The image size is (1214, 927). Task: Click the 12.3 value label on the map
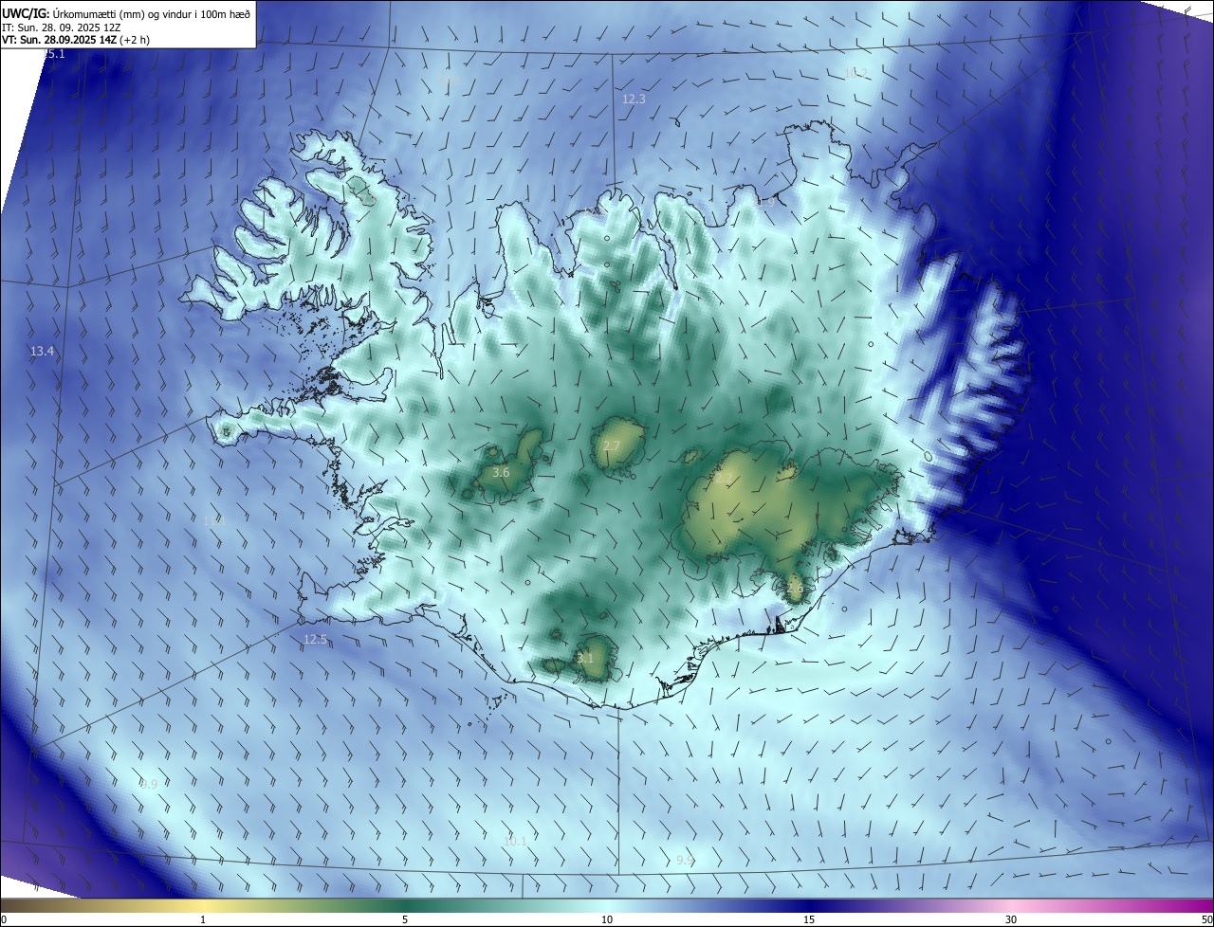pos(634,100)
